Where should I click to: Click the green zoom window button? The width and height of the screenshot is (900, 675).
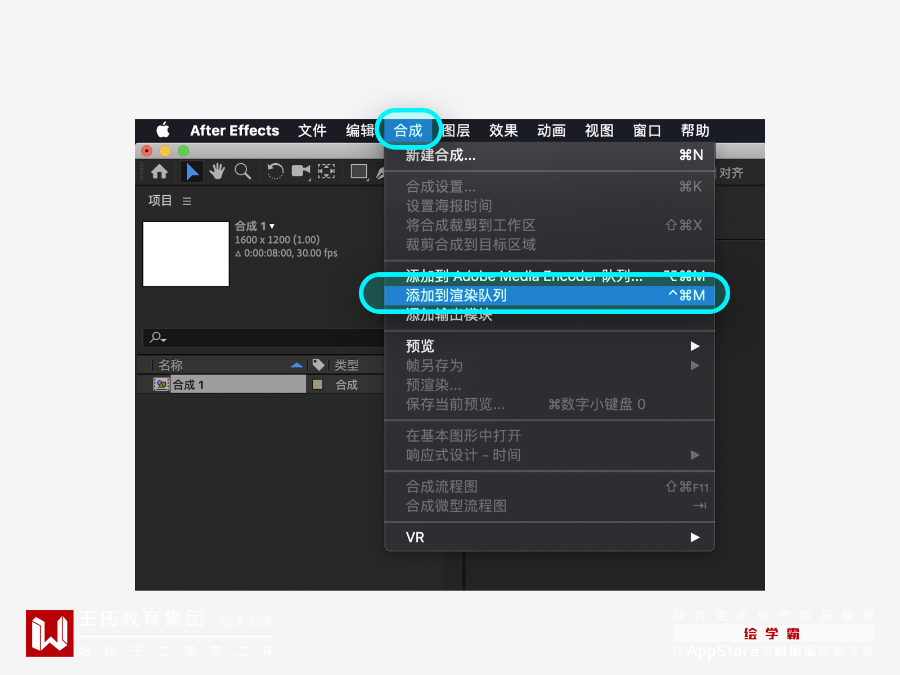(x=183, y=151)
